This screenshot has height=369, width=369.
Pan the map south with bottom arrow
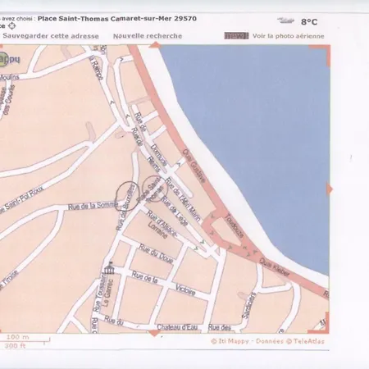click(x=154, y=333)
